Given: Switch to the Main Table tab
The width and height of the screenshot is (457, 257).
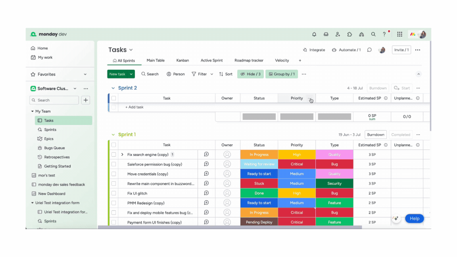Looking at the screenshot, I should [156, 60].
